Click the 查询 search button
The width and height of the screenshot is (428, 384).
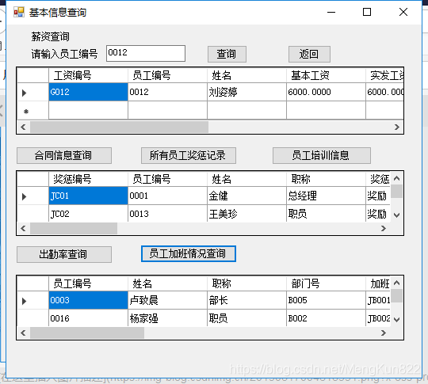point(227,54)
